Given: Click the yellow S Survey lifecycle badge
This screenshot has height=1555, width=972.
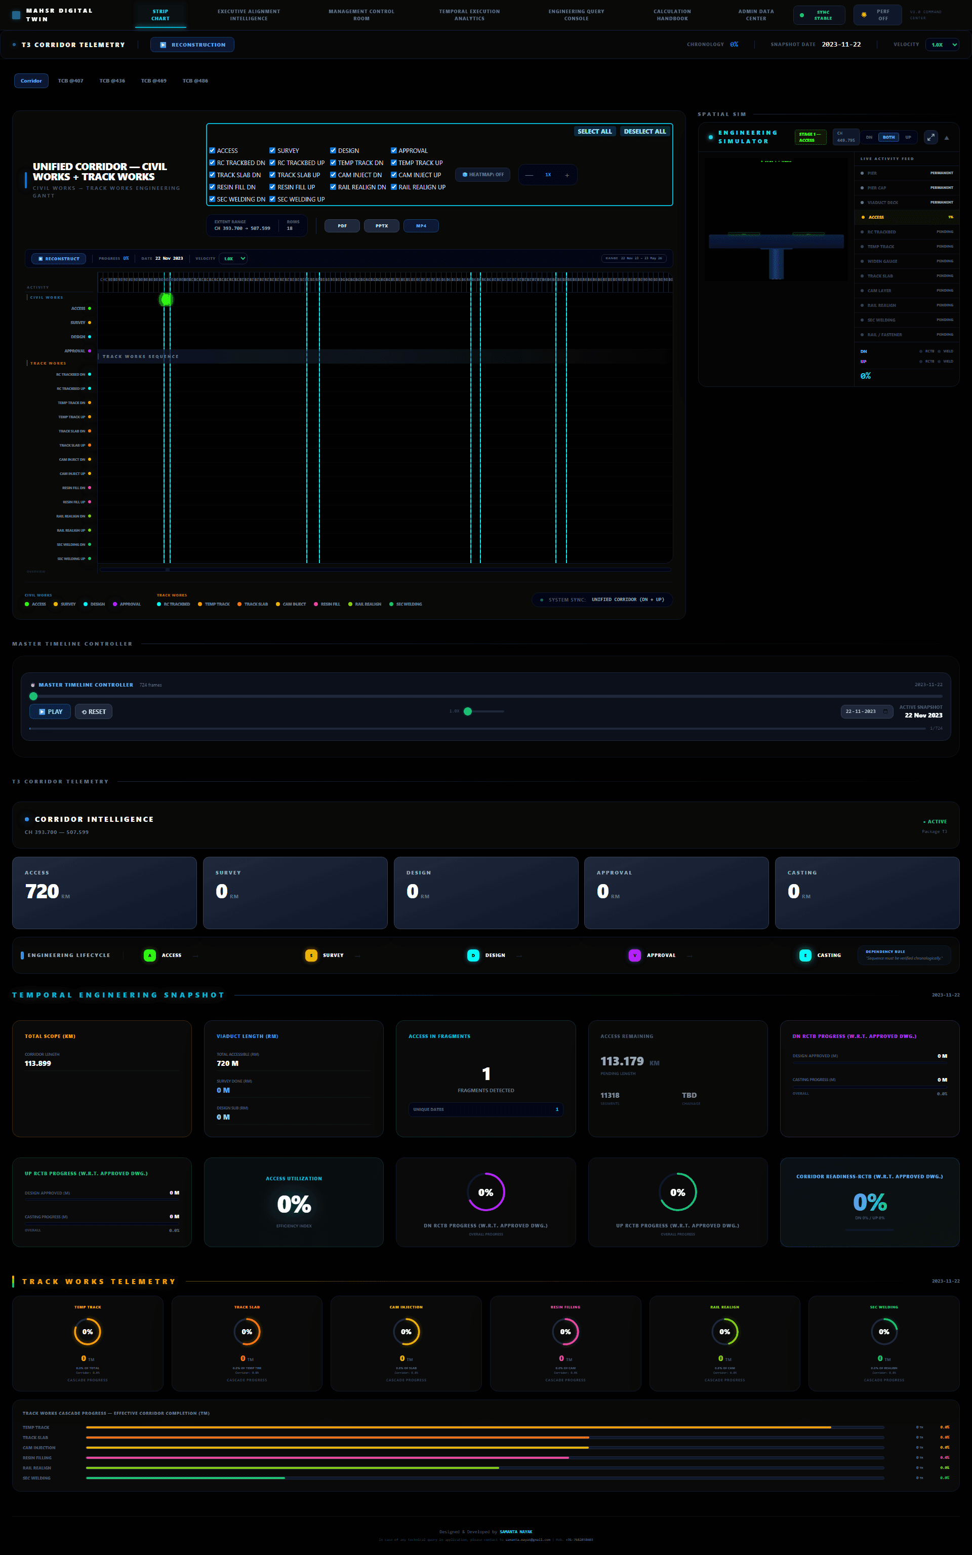Looking at the screenshot, I should click(x=311, y=955).
